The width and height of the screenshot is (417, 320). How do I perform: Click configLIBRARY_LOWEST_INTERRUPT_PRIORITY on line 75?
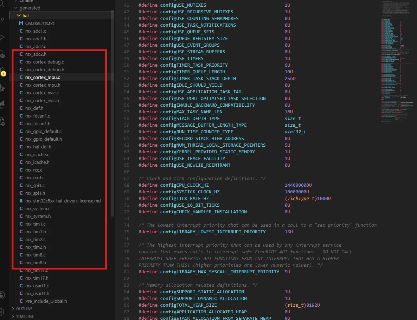tap(213, 232)
